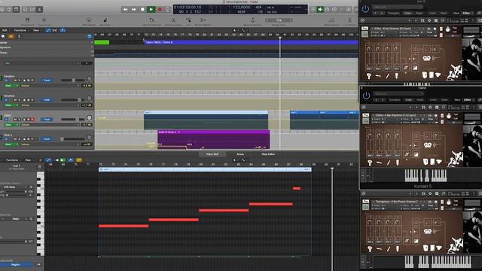Screen dimensions: 482x271
Task: Click Paste in top Kontakt plugin header
Action: pyautogui.click(x=419, y=14)
